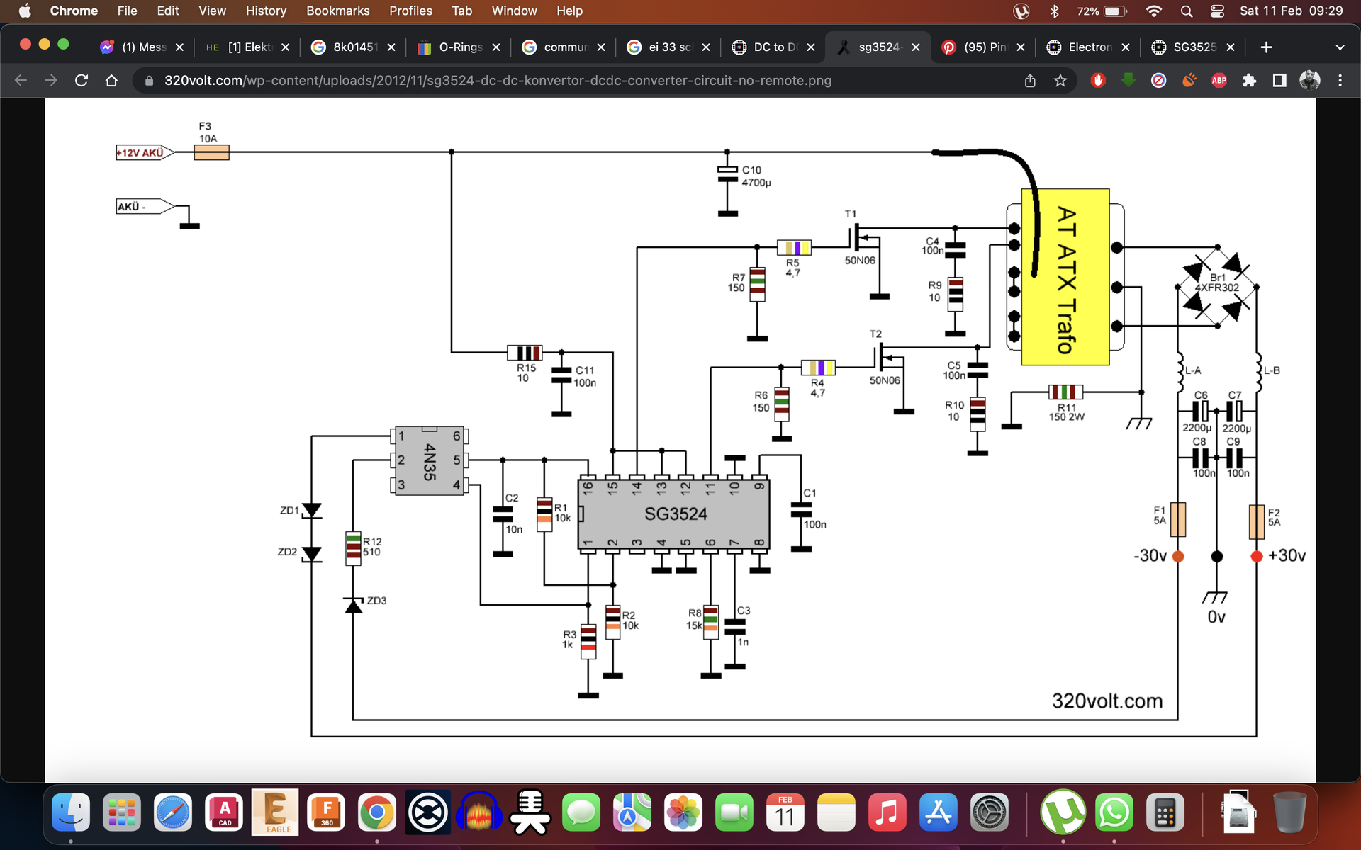The image size is (1361, 850).
Task: Open the Profiles menu
Action: tap(410, 11)
